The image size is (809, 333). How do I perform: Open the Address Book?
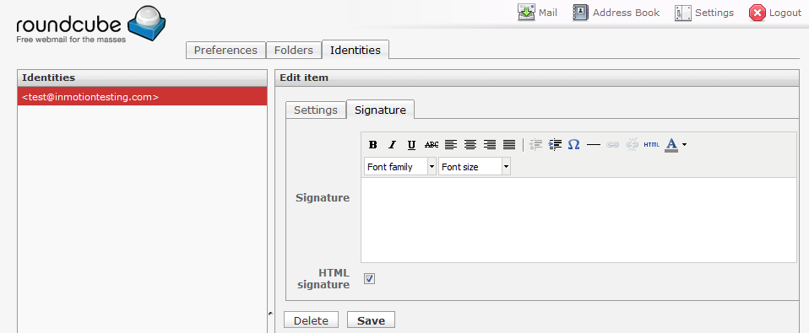point(616,13)
